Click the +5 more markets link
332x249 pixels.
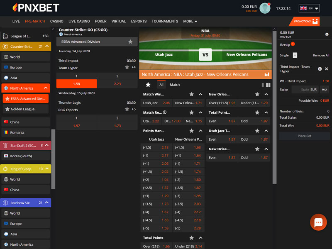tap(134, 109)
